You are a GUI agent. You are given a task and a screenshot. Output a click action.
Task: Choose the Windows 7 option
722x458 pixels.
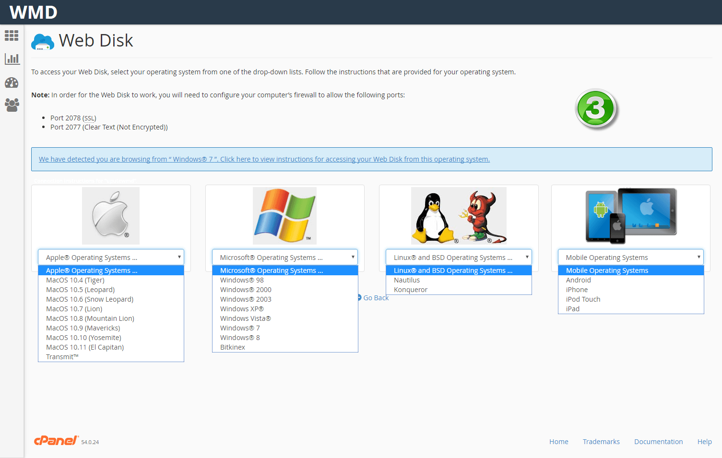coord(285,328)
